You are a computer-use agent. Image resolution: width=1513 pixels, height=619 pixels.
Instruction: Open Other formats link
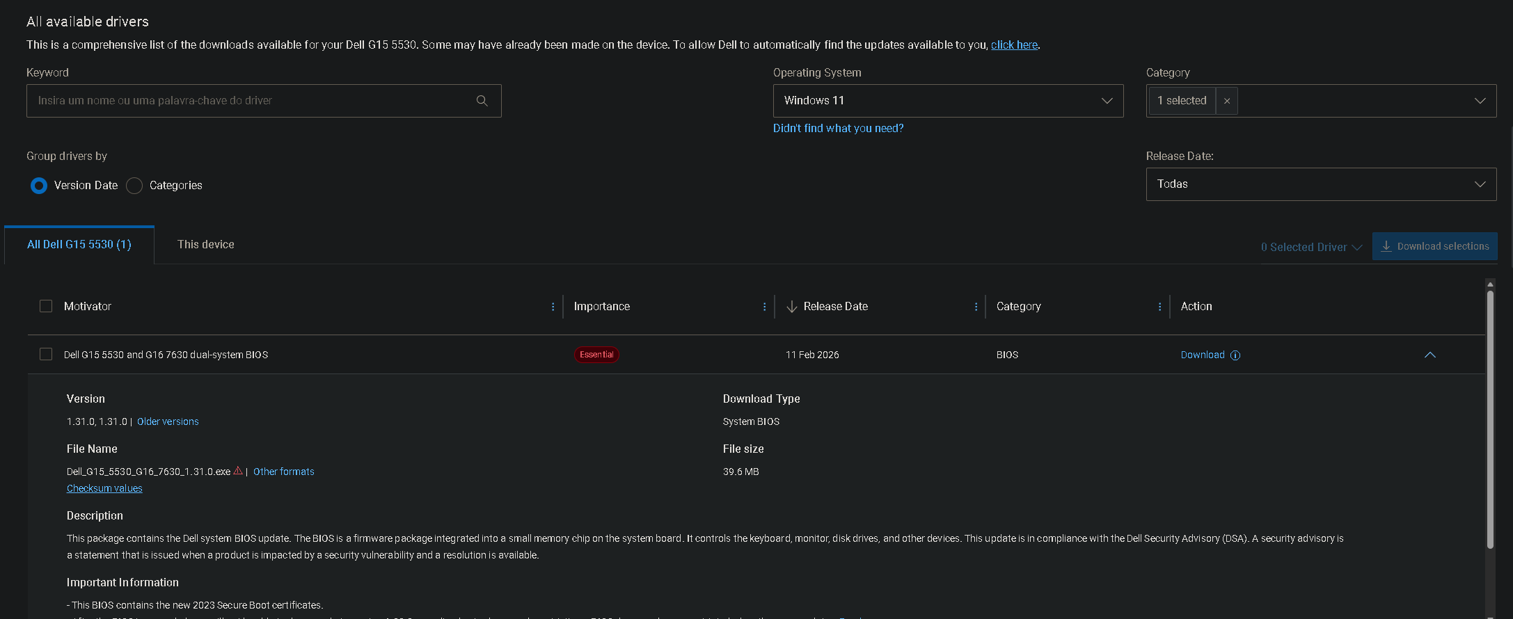tap(284, 472)
